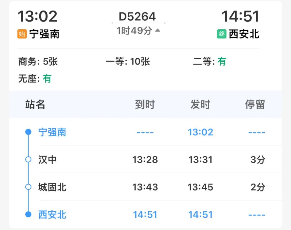
Task: Select the 城固北 station row name
Action: [52, 187]
